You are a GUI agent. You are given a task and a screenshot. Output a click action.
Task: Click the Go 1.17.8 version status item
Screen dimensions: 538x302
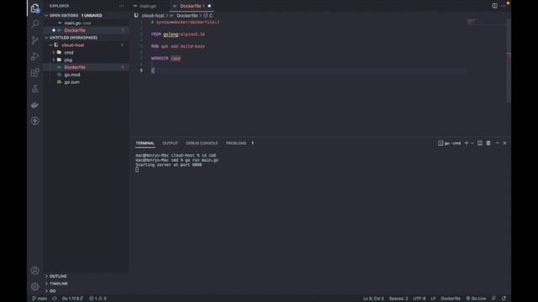coord(72,299)
